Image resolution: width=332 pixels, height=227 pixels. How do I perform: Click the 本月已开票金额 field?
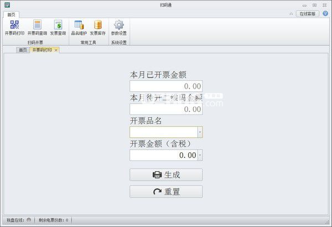tap(166, 86)
